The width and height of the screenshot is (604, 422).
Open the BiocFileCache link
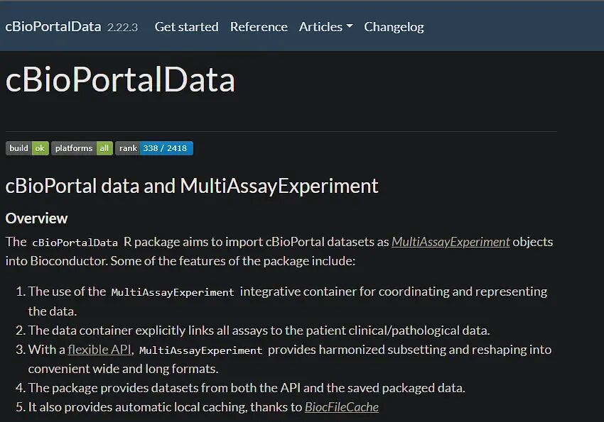click(342, 407)
